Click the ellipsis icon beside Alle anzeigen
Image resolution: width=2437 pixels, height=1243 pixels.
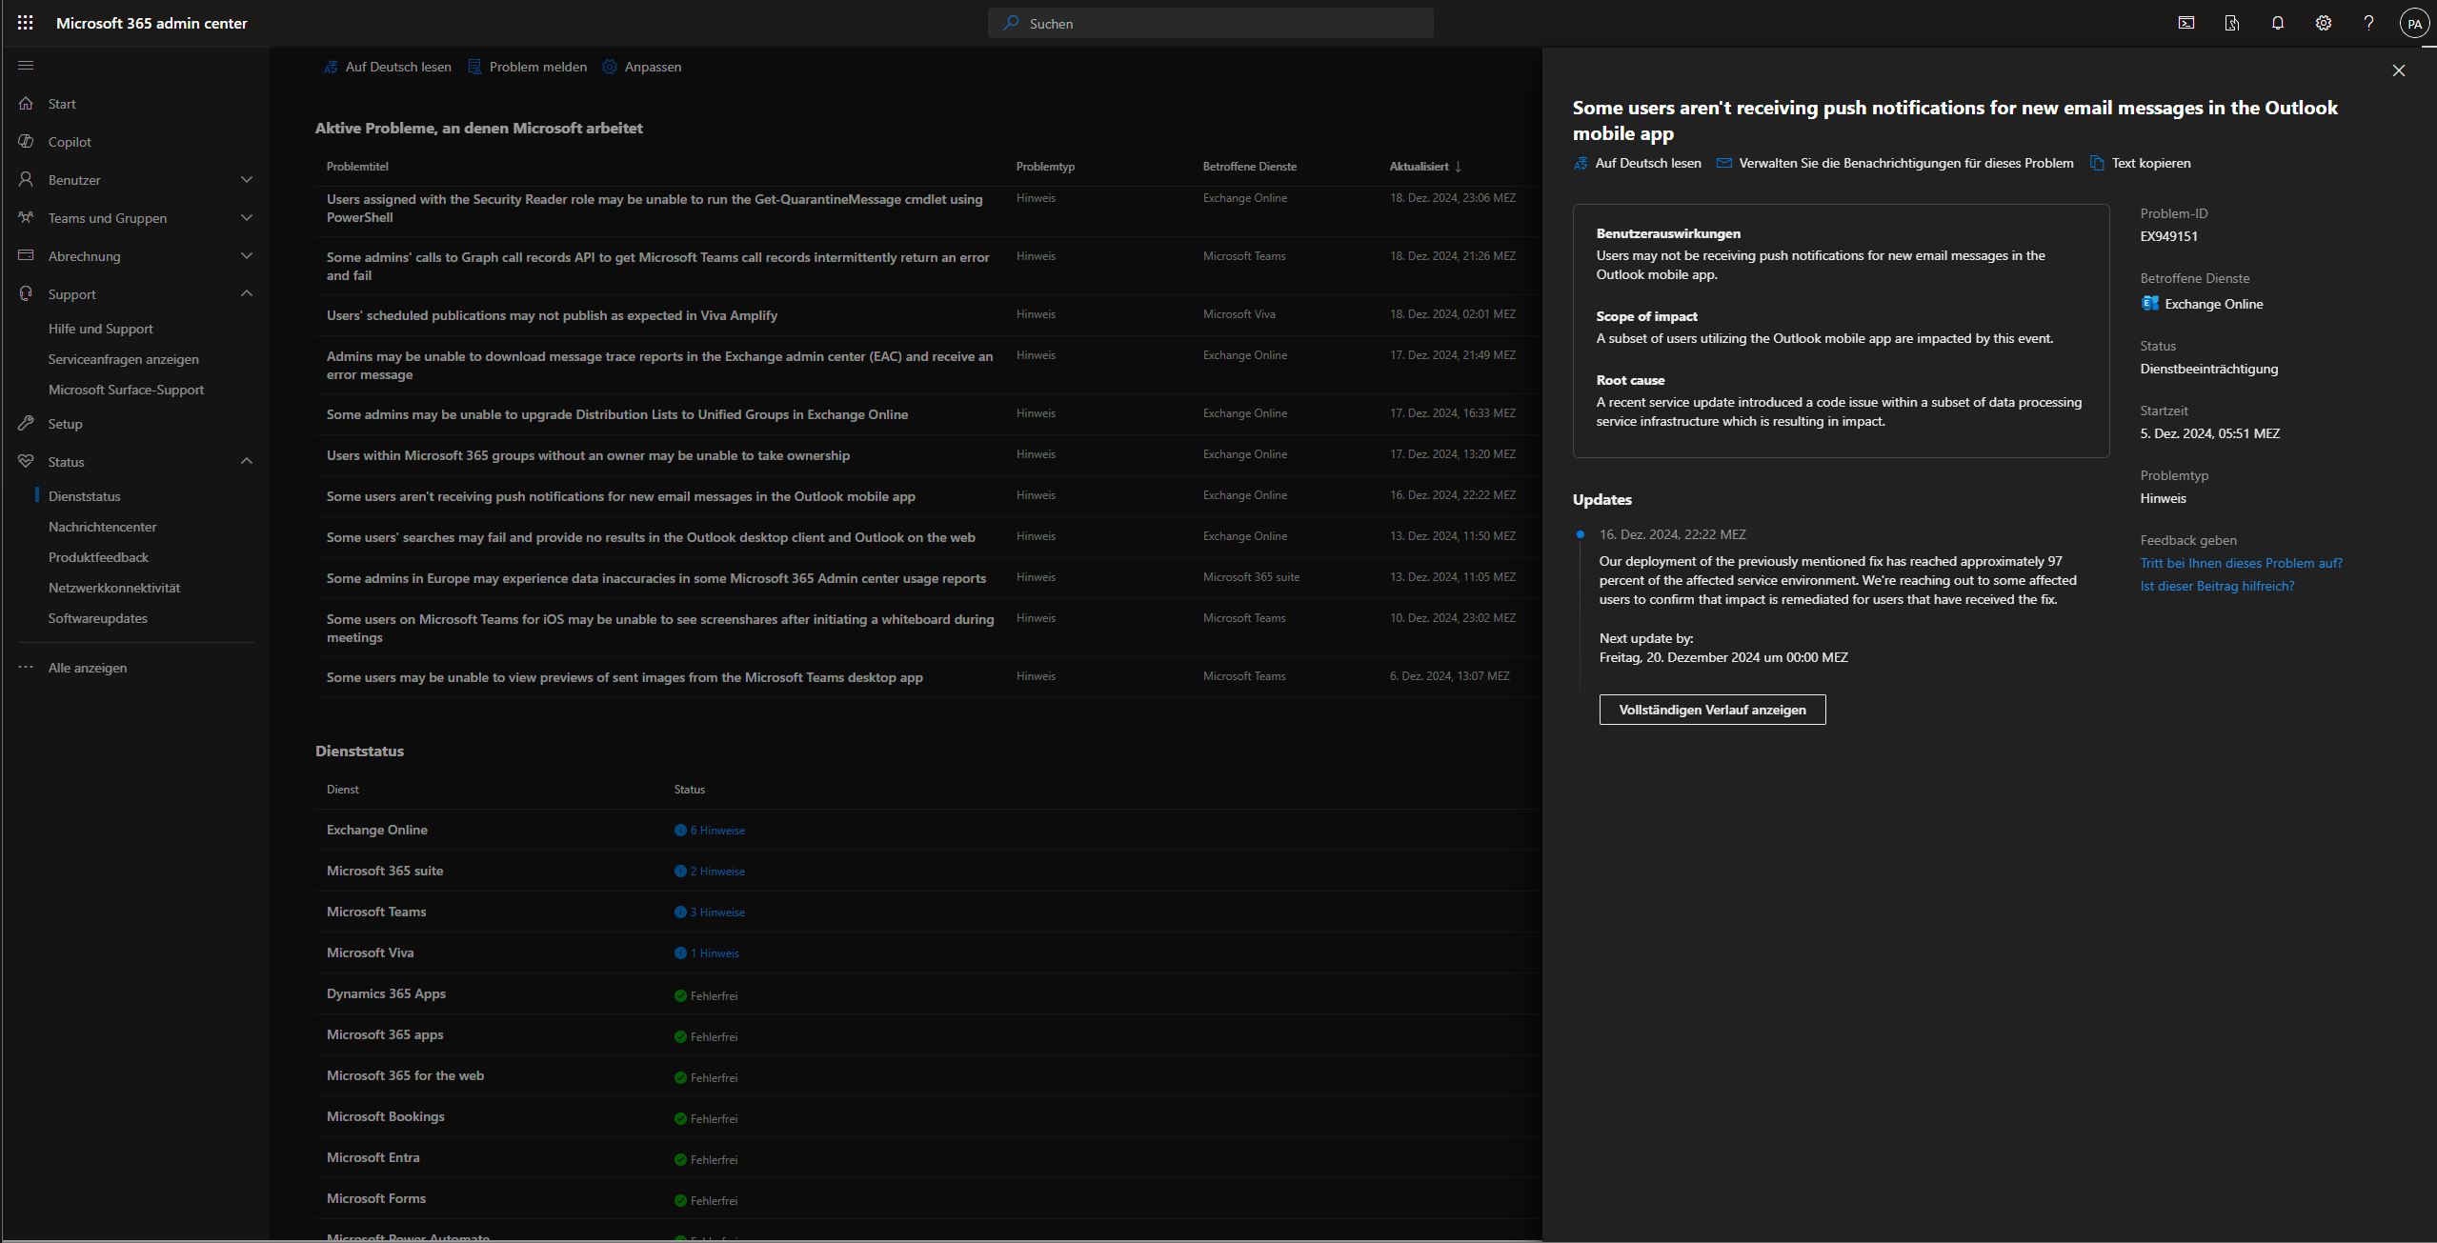click(x=26, y=668)
